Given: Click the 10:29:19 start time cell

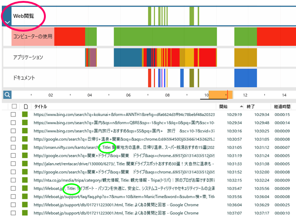Looking at the screenshot, I should 234,115.
